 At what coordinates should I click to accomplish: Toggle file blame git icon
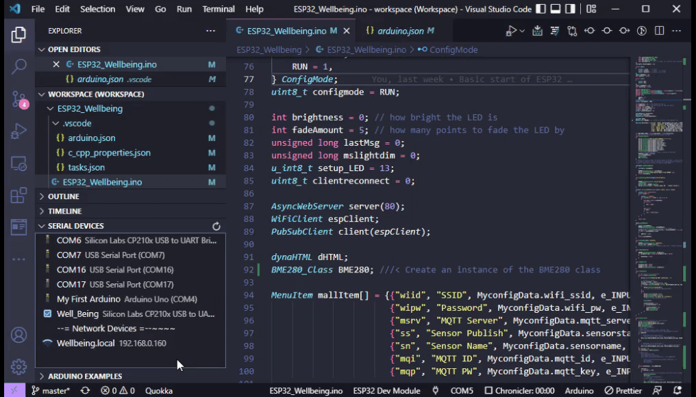point(641,31)
